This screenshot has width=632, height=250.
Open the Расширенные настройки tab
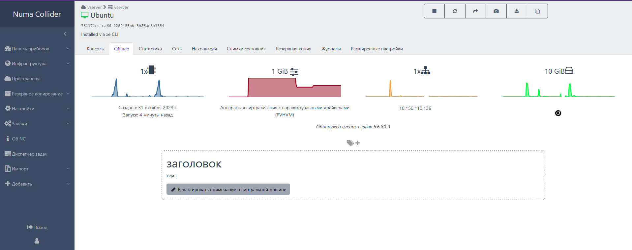click(377, 49)
